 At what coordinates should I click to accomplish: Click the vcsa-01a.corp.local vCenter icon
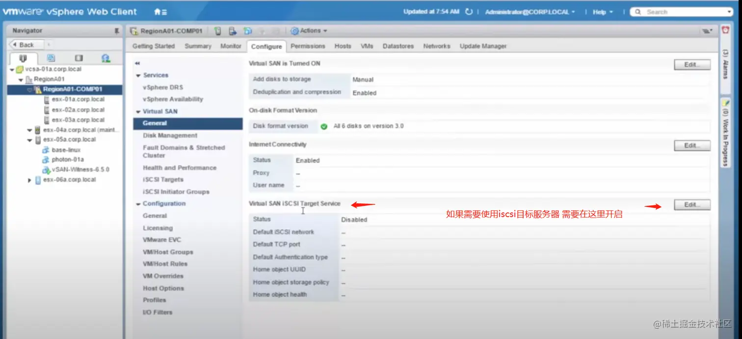click(20, 69)
